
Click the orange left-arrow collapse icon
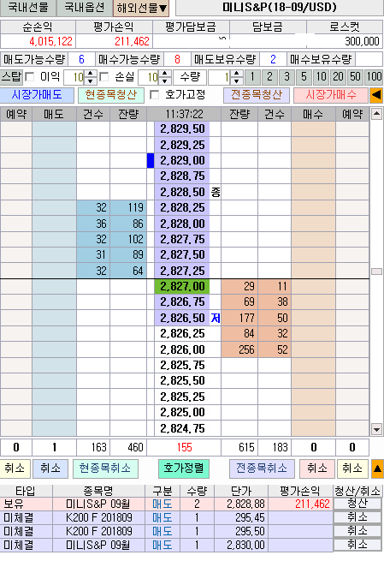click(376, 95)
